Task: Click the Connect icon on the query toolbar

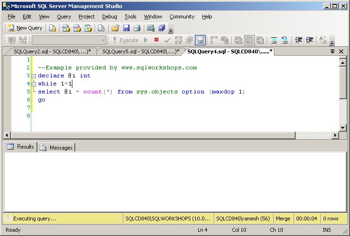Action: tap(12, 40)
